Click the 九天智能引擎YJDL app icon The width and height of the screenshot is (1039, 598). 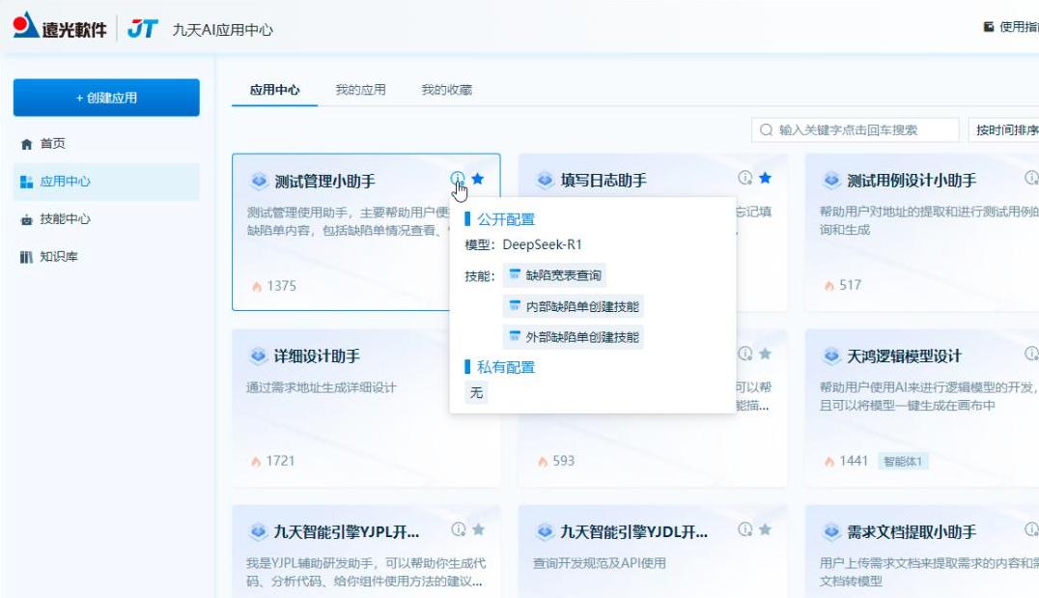coord(545,531)
